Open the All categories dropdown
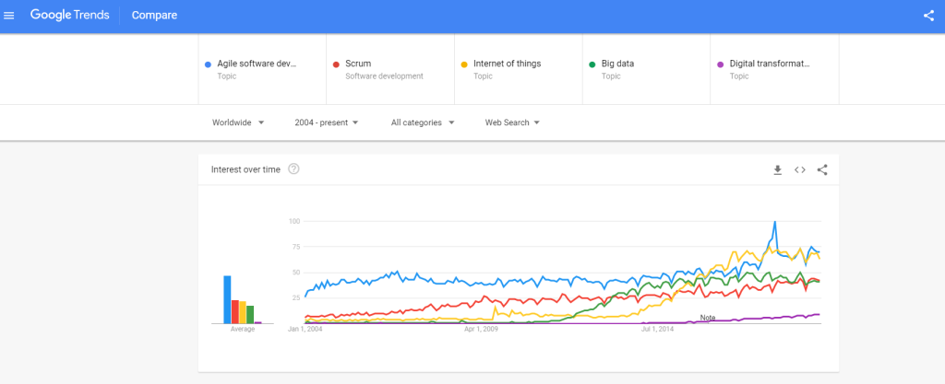Viewport: 945px width, 384px height. point(422,122)
